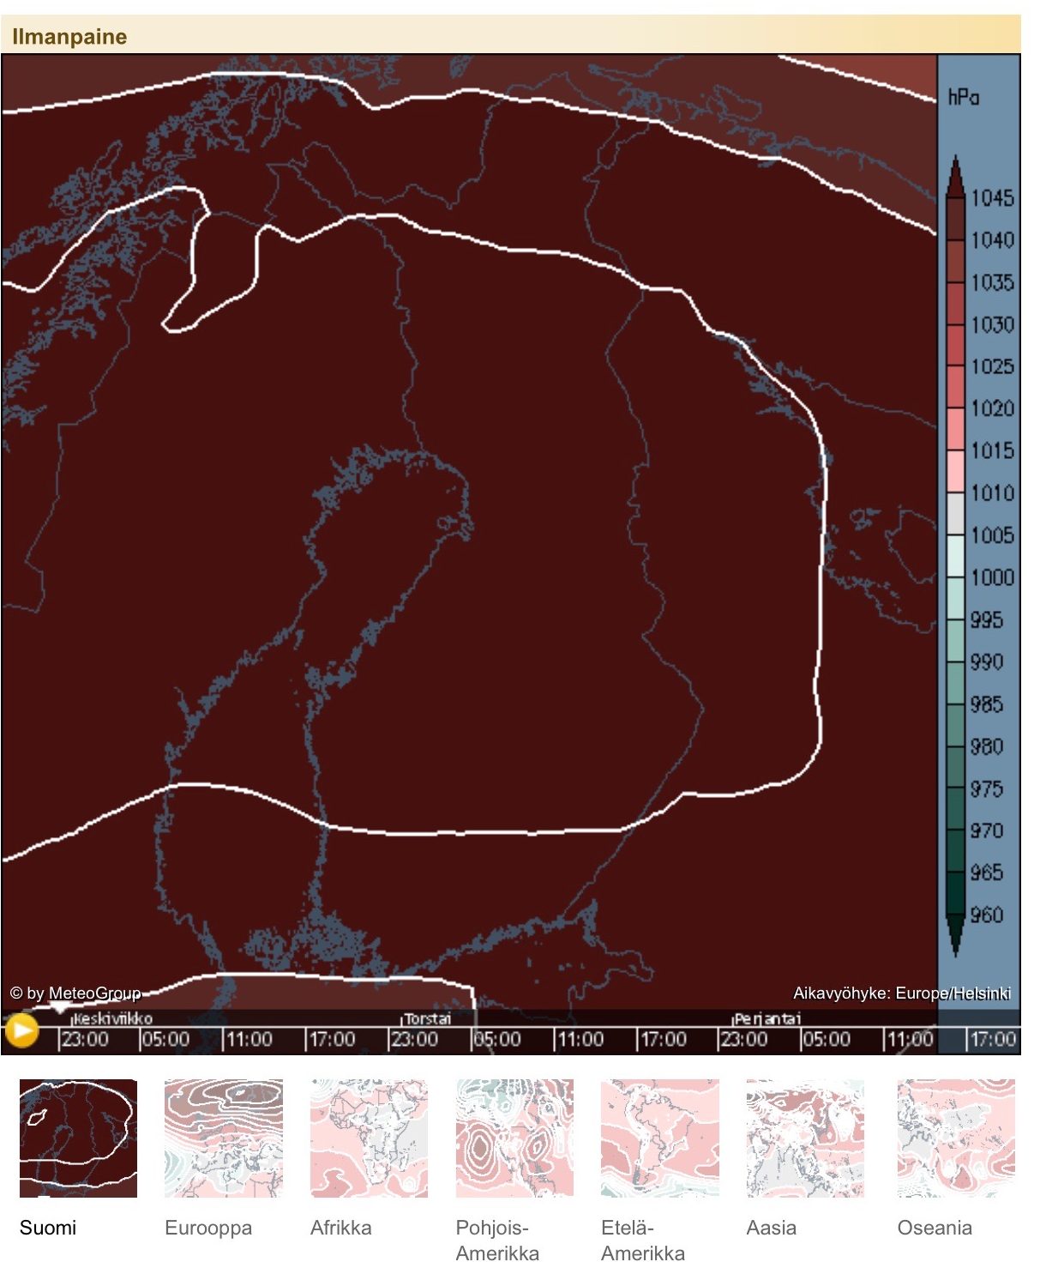Image resolution: width=1052 pixels, height=1262 pixels.
Task: Jump to 11:00 between Torstai and Perjantai
Action: 580,1039
